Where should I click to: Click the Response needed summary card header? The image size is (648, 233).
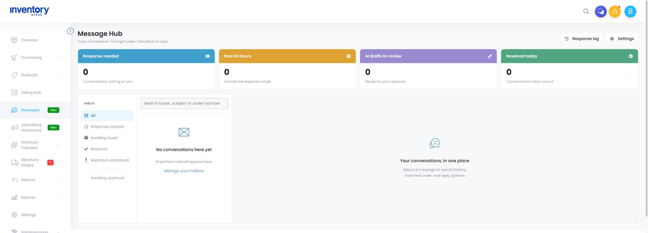point(146,56)
